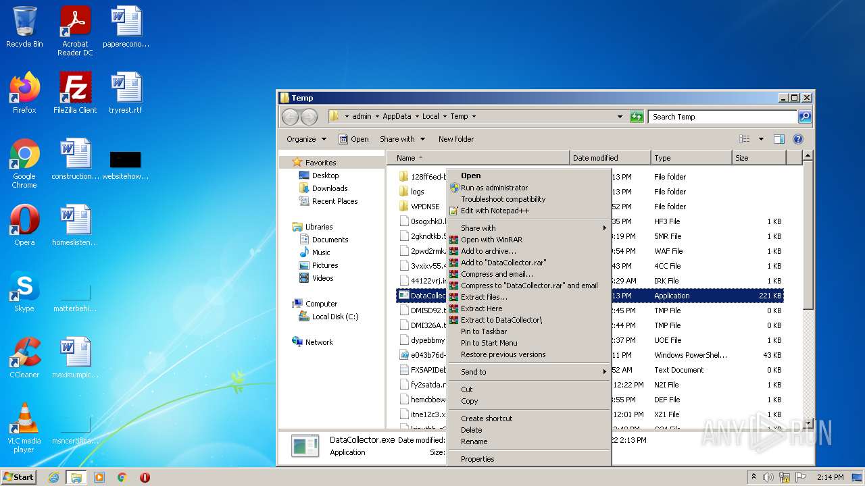Expand the Organize menu
Screen dimensions: 865x486
pos(306,139)
